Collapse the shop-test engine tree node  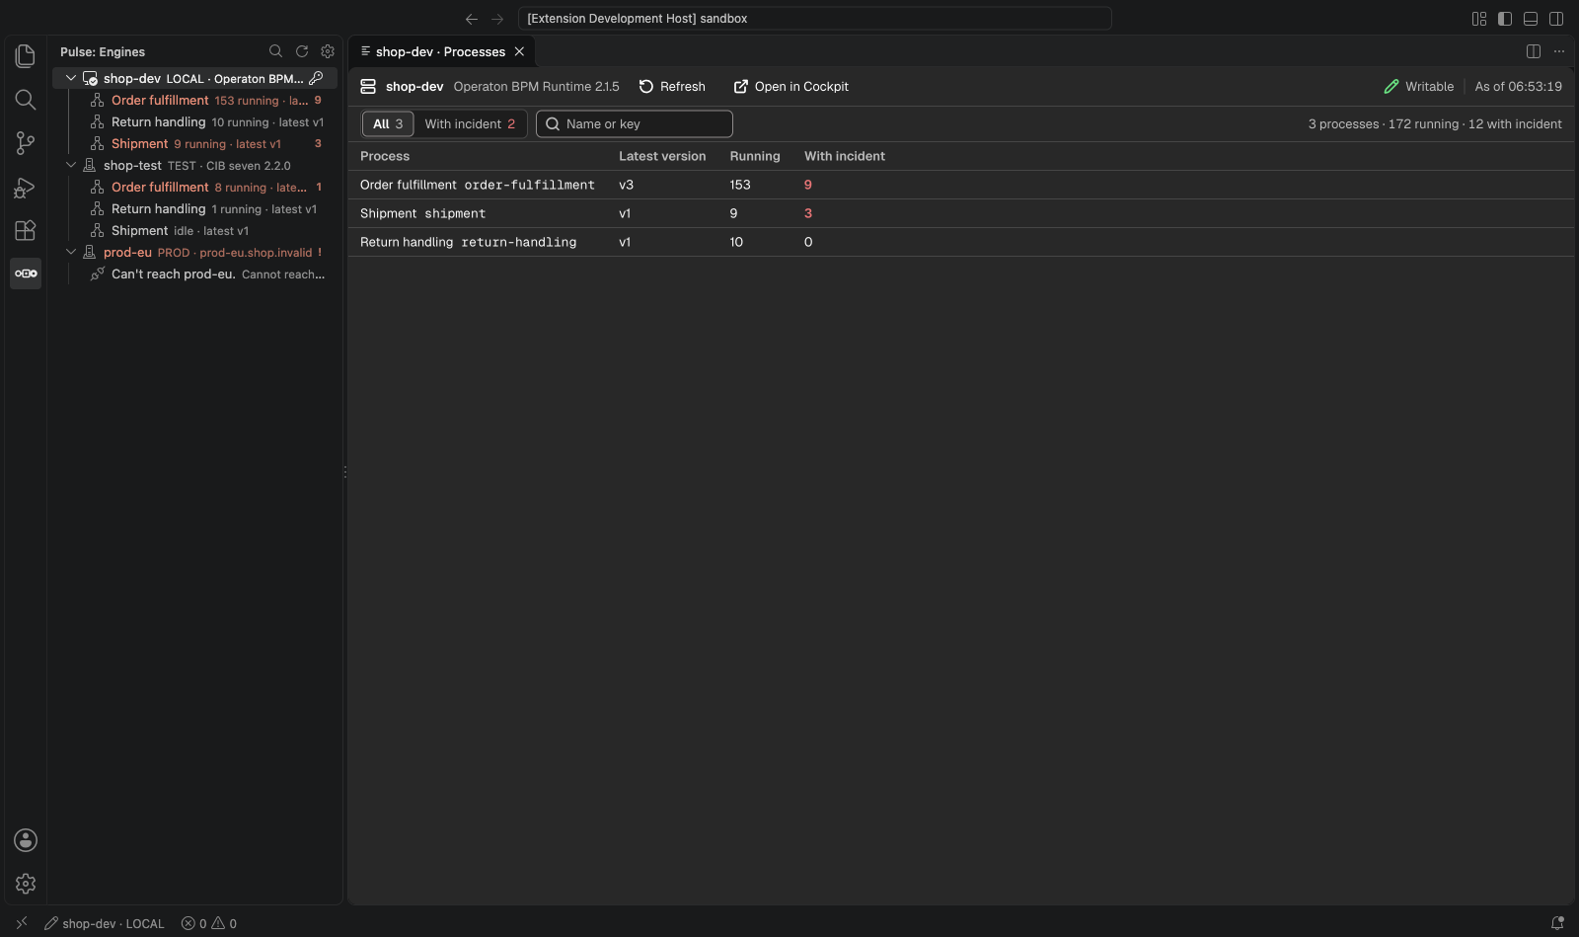point(71,165)
